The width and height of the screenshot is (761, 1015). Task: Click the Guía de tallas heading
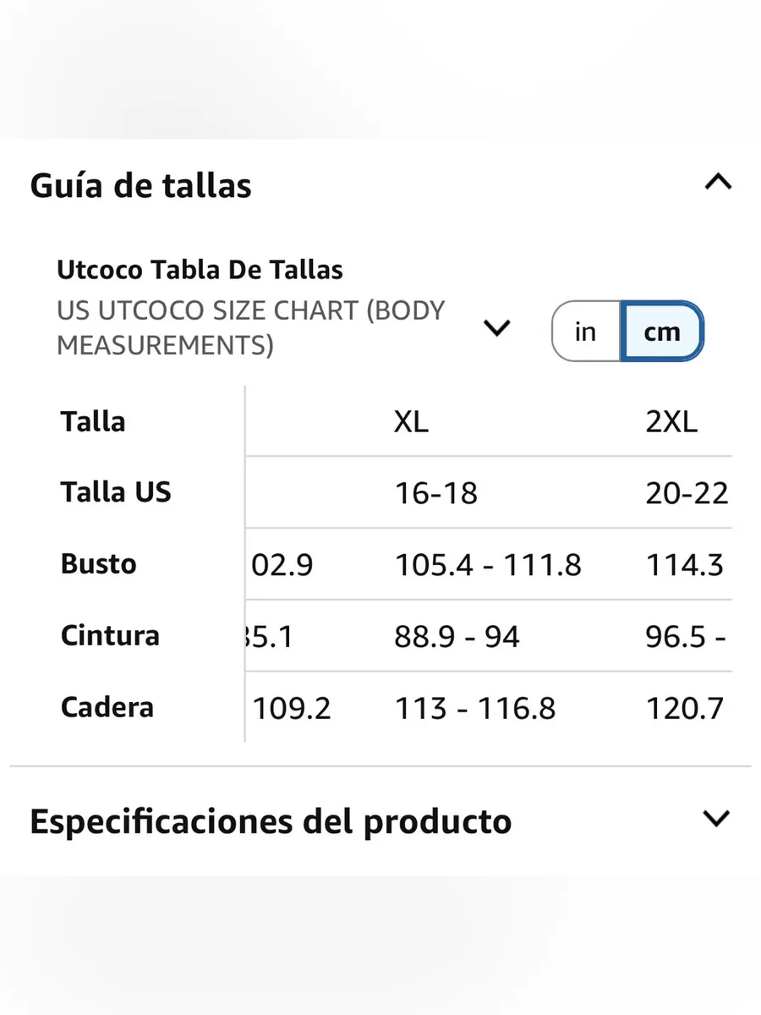(x=140, y=185)
